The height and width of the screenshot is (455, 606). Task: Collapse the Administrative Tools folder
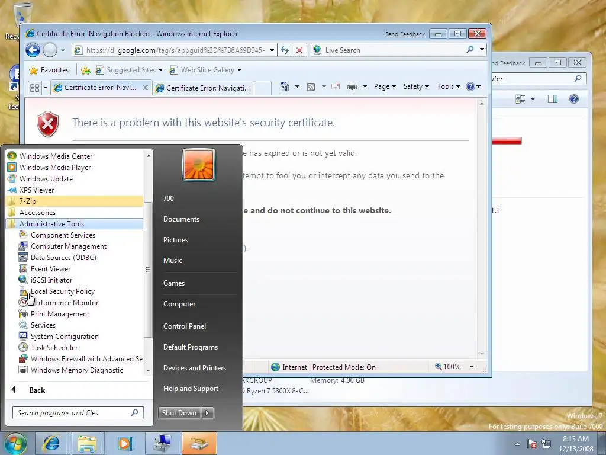75,223
